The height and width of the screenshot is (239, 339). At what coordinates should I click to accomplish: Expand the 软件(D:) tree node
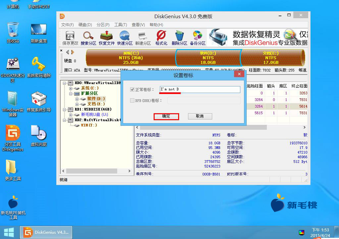click(x=77, y=99)
